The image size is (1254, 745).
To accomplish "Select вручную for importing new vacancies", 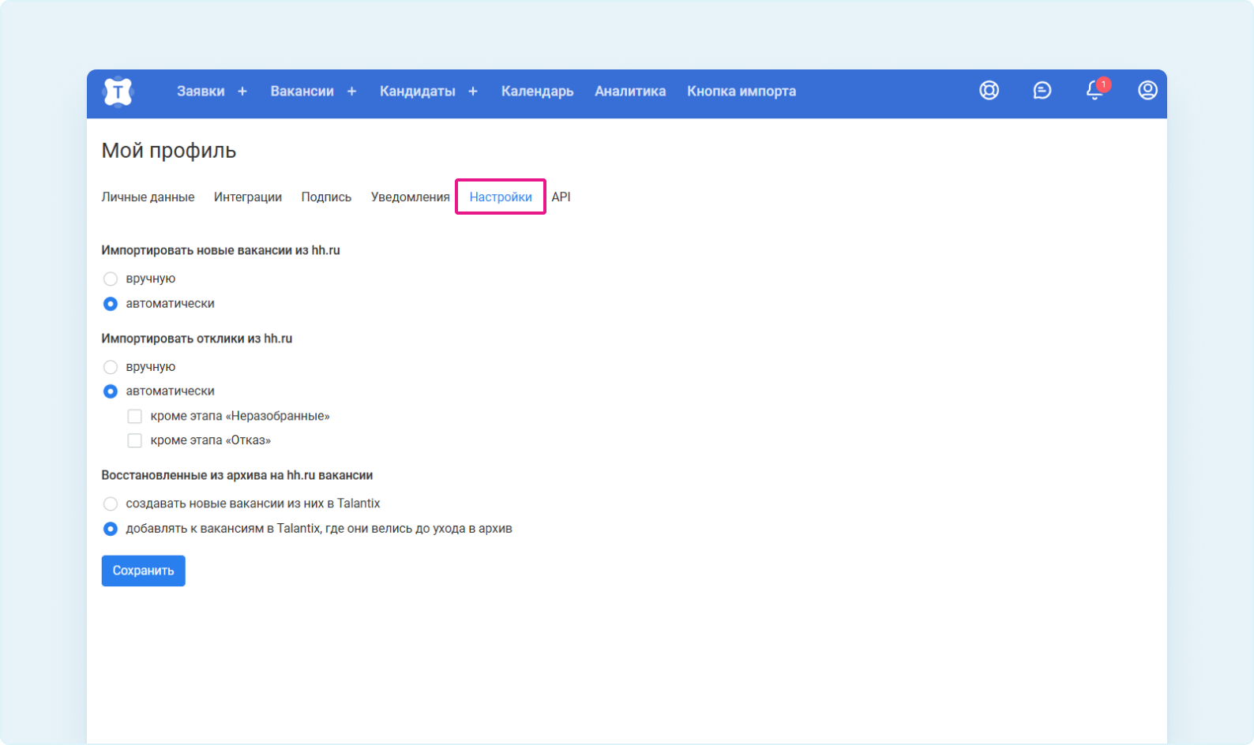I will 111,279.
